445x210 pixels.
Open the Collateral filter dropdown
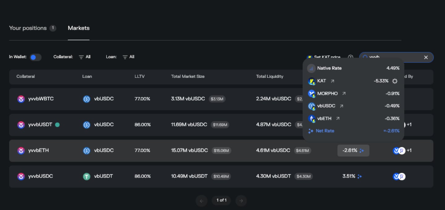[x=85, y=57]
